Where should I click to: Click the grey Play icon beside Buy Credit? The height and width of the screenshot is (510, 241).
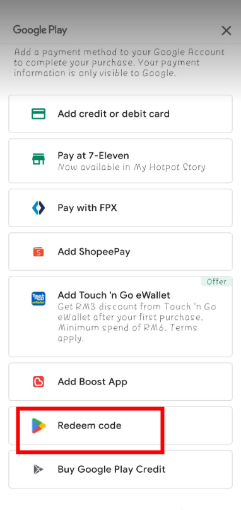coord(38,470)
